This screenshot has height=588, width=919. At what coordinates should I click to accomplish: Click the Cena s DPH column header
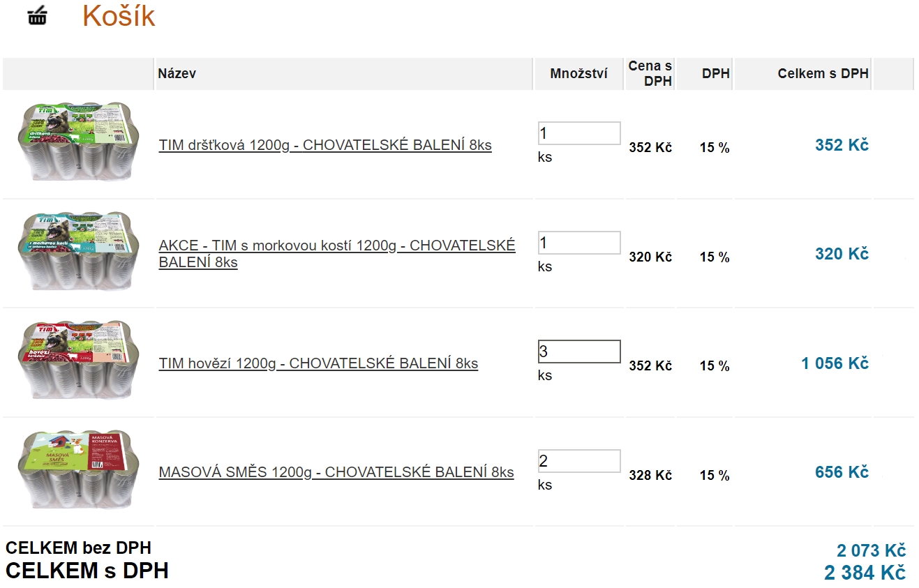pyautogui.click(x=650, y=74)
